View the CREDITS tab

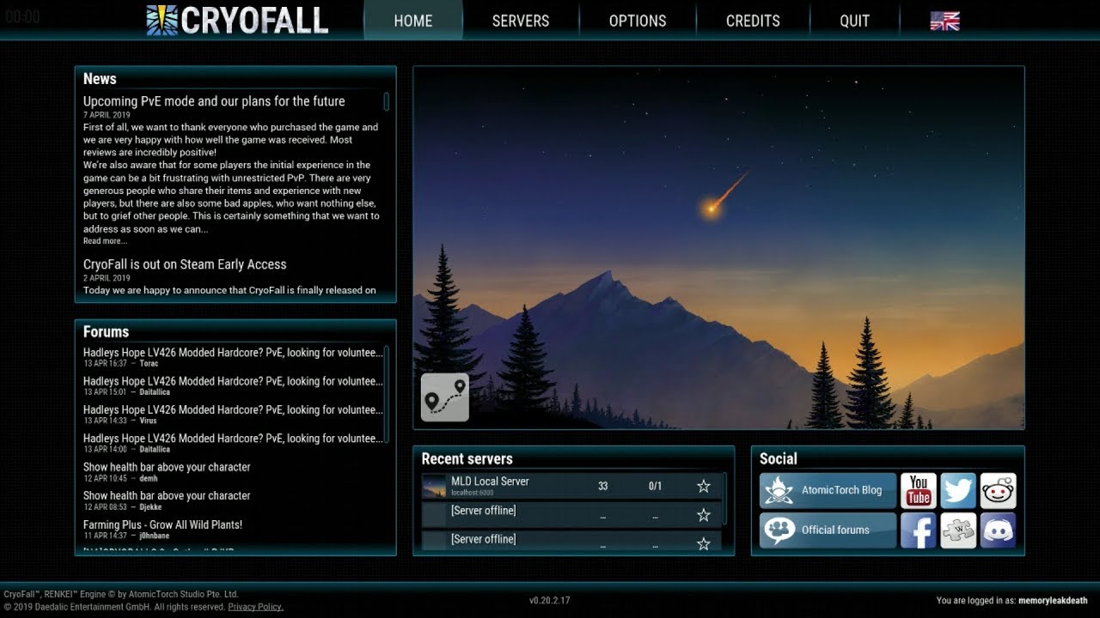pyautogui.click(x=753, y=21)
